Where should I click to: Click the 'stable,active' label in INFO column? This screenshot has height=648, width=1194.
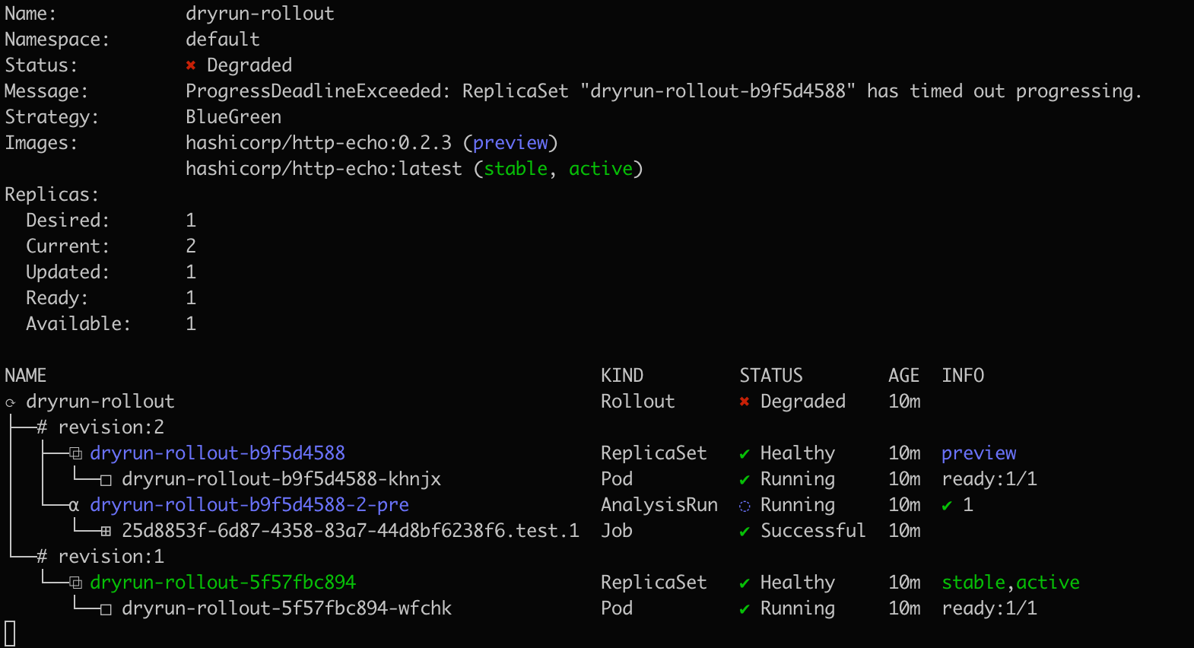[x=1011, y=583]
